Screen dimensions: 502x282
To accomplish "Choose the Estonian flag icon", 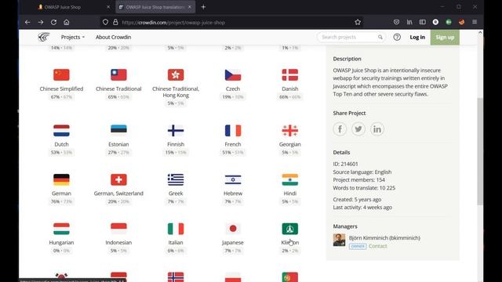I will (x=118, y=131).
